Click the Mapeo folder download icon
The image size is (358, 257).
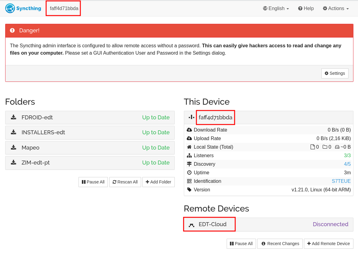click(x=13, y=147)
